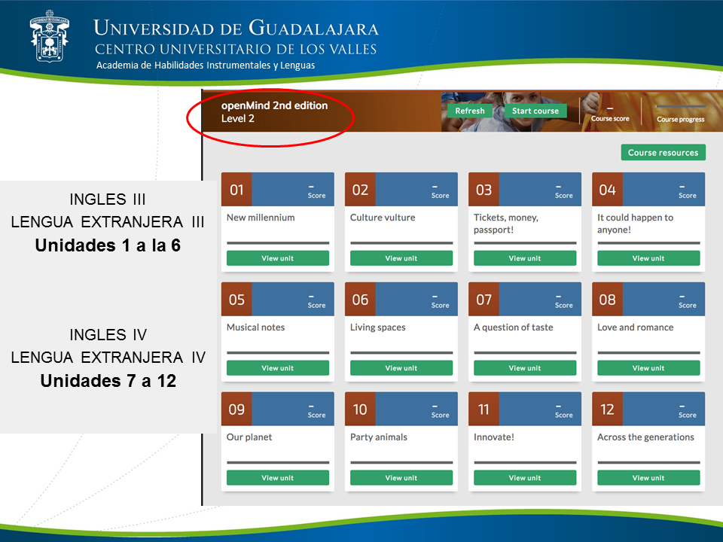View unit for Our planet
723x542 pixels.
pyautogui.click(x=278, y=477)
